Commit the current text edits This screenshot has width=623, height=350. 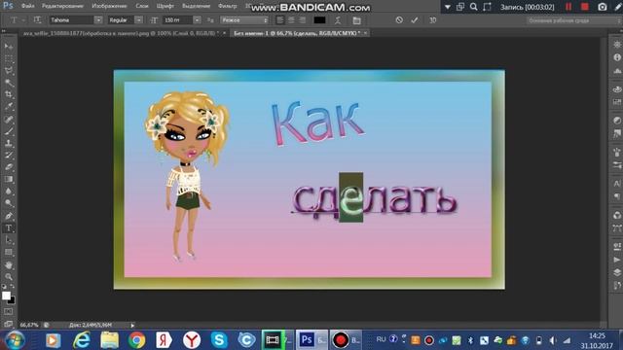pyautogui.click(x=415, y=19)
